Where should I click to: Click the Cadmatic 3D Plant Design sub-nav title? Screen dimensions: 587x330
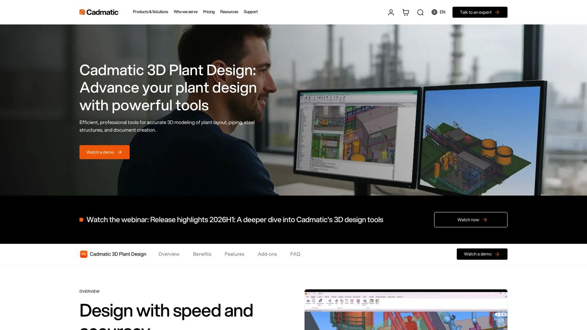click(x=118, y=254)
